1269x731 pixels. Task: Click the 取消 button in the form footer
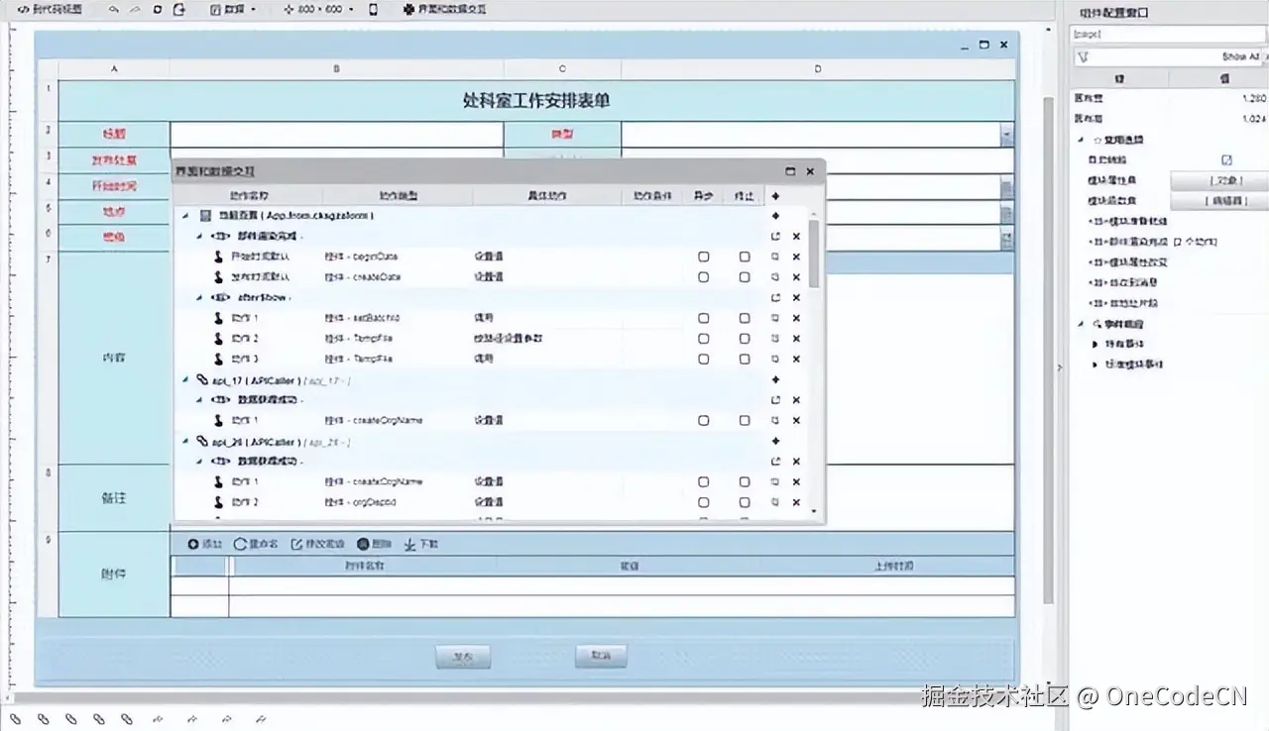[603, 656]
